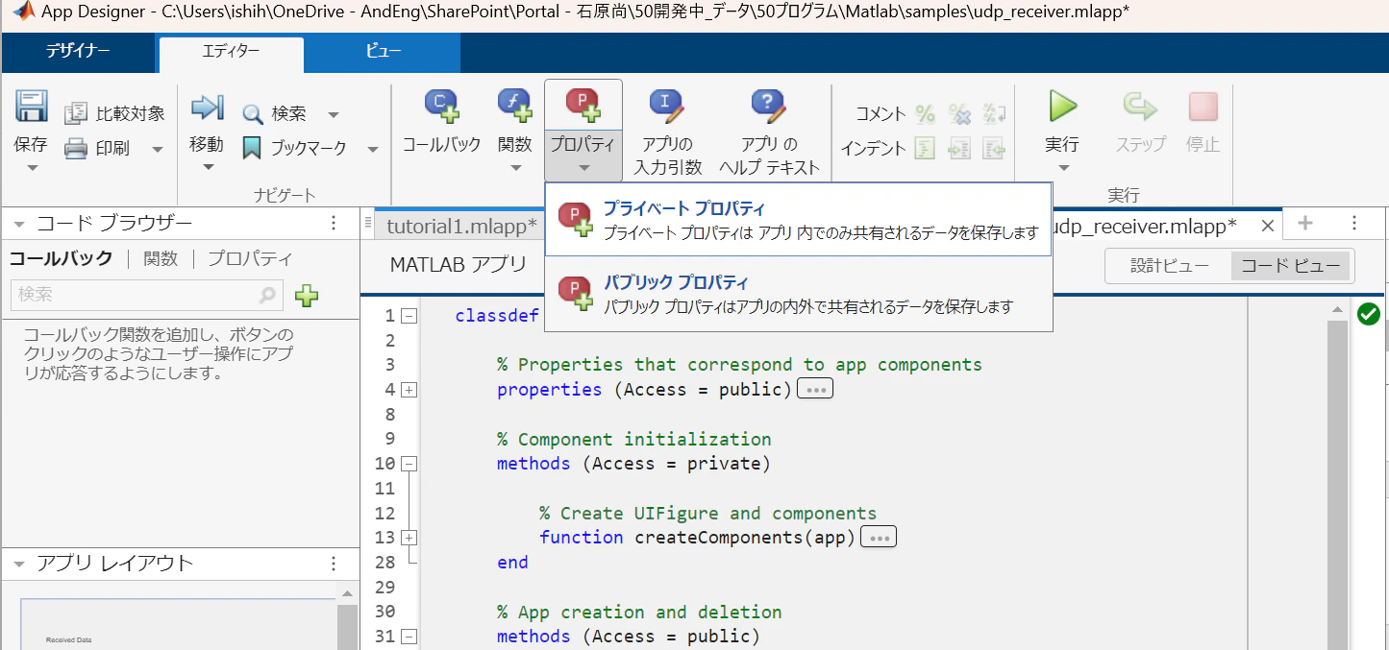This screenshot has height=650, width=1389.
Task: Collapse the methods fold on line 10
Action: 409,464
